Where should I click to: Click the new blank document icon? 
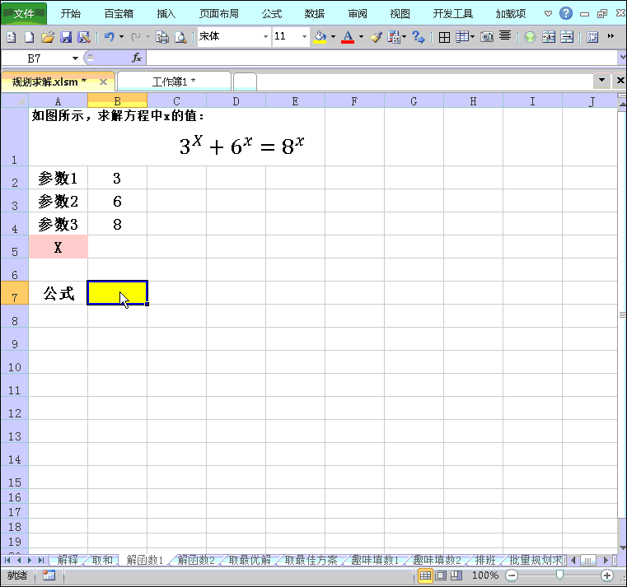tap(29, 37)
